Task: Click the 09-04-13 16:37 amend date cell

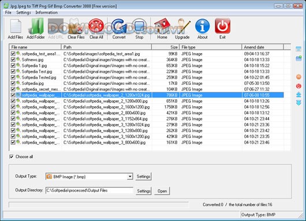Action: point(256,54)
